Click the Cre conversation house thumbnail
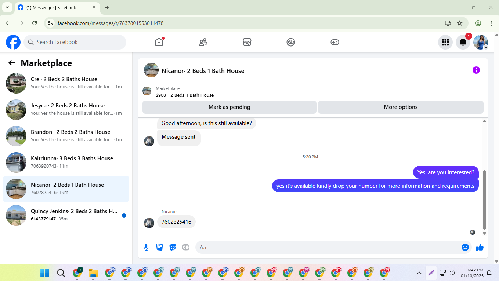 click(16, 83)
